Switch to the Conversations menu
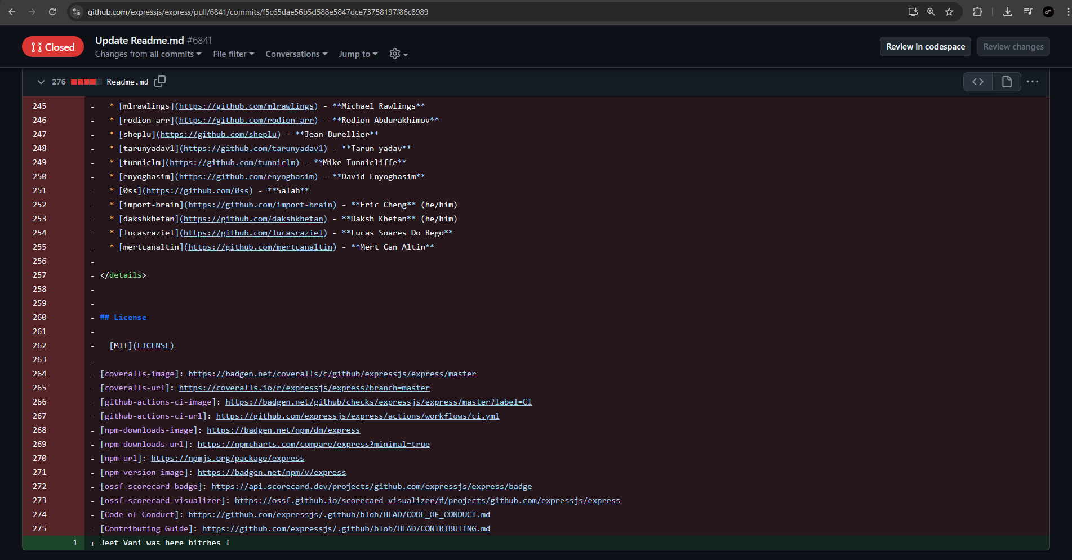1072x560 pixels. click(296, 54)
